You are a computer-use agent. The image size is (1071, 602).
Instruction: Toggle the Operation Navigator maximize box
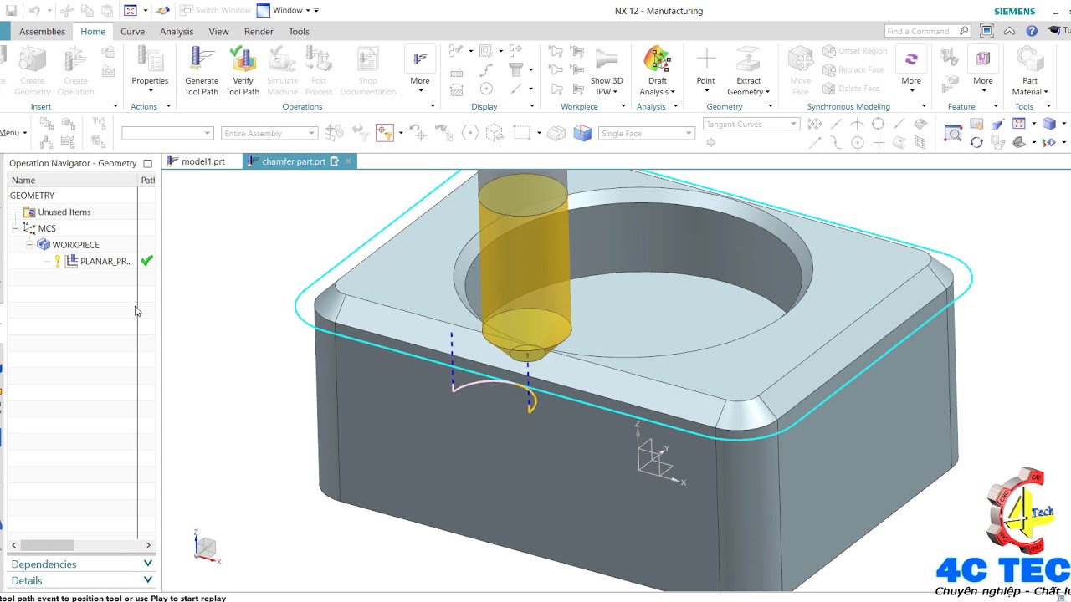pyautogui.click(x=148, y=164)
